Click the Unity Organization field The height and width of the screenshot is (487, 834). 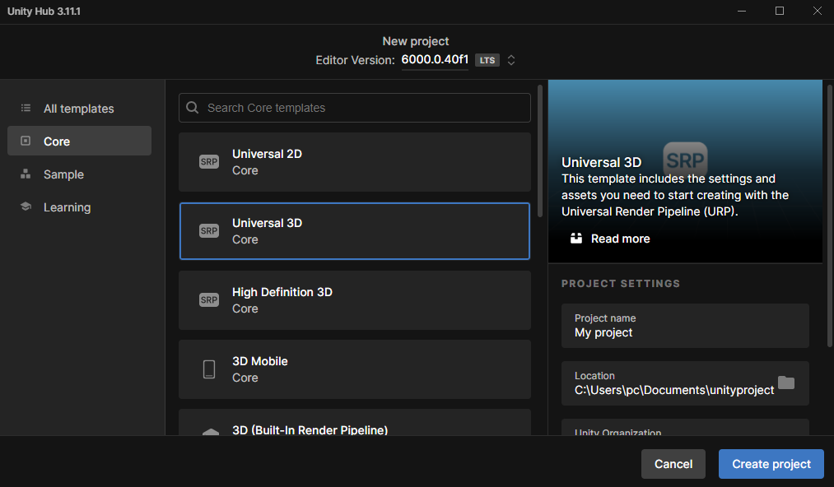coord(685,428)
